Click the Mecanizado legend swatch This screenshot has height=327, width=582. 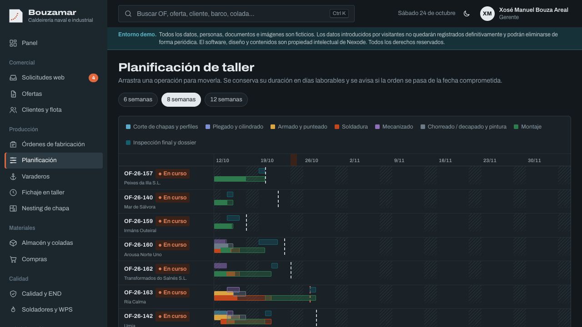377,127
